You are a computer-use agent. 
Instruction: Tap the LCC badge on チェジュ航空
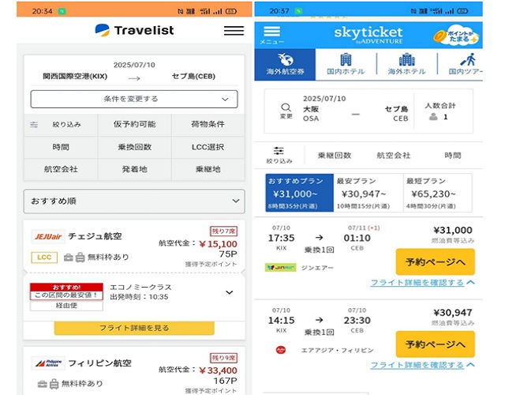44,258
